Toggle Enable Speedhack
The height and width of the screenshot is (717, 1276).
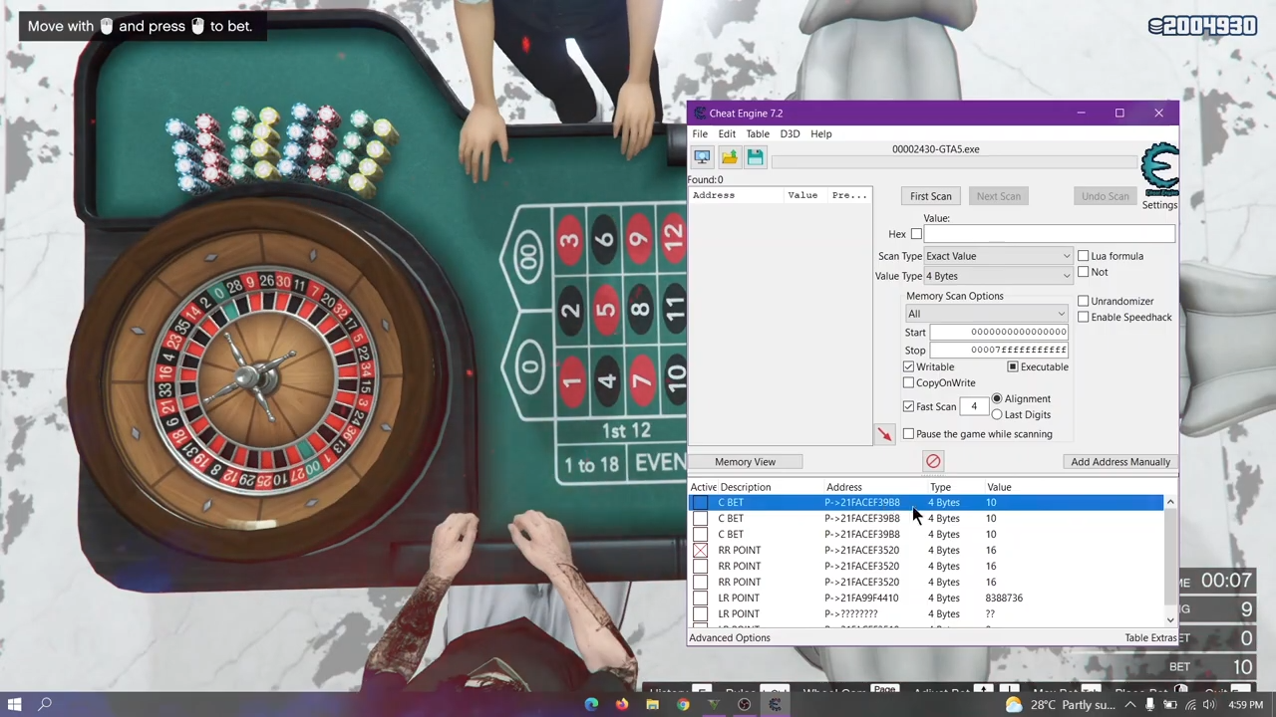(1084, 317)
